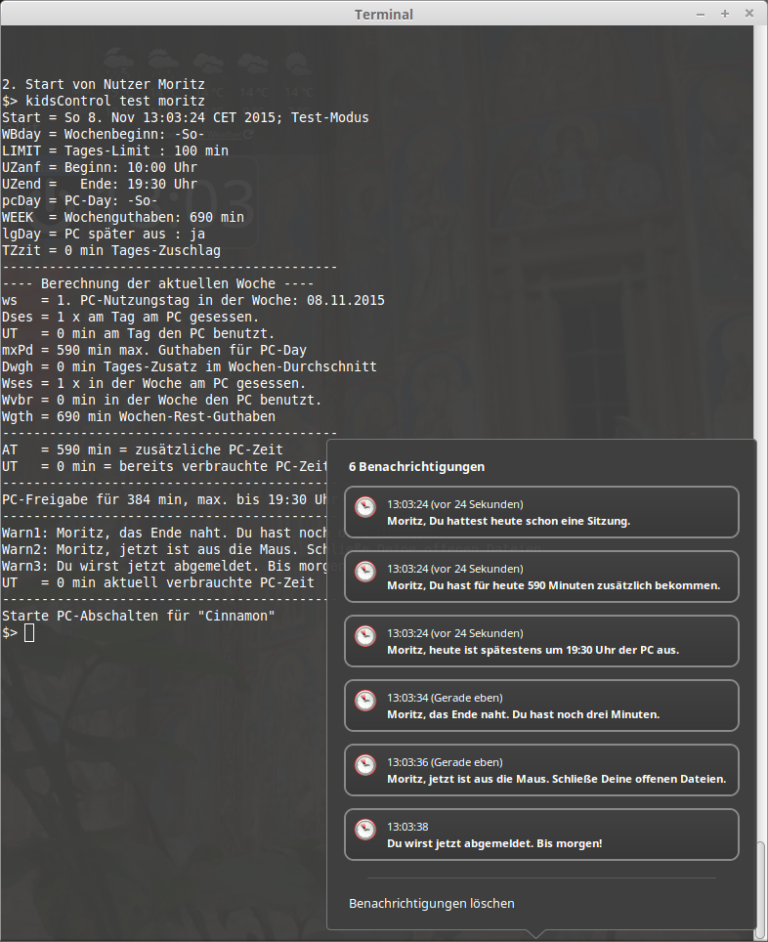Click the terminal scrollbar handle
Viewport: 768px width, 942px height.
tap(760, 891)
